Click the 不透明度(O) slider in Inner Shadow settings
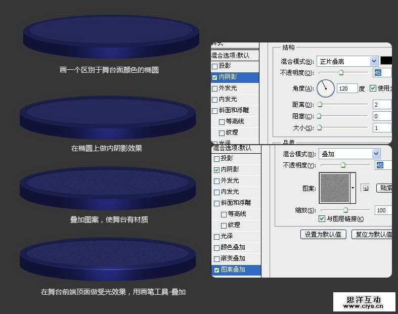Image resolution: width=398 pixels, height=314 pixels. (x=343, y=73)
